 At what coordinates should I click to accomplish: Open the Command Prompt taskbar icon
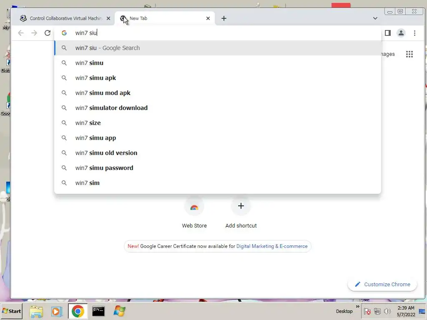pos(98,311)
